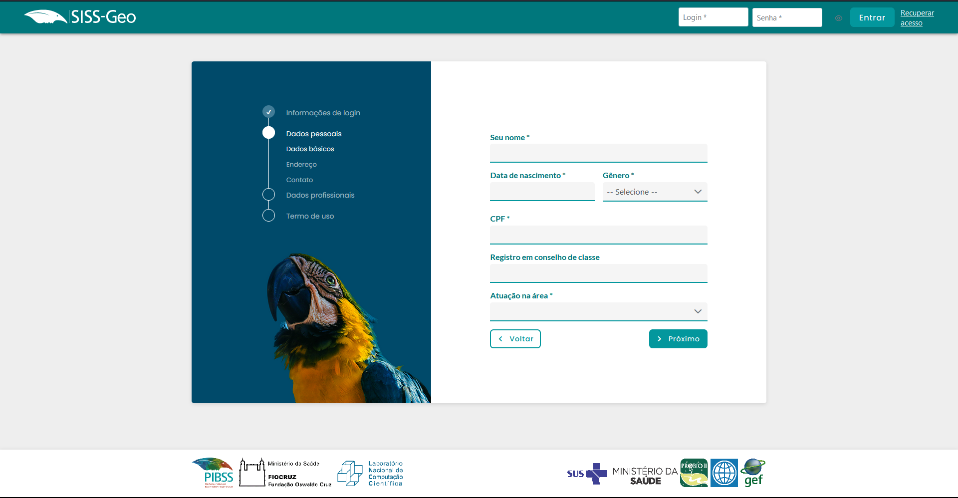Click the Probio II logo

[694, 473]
